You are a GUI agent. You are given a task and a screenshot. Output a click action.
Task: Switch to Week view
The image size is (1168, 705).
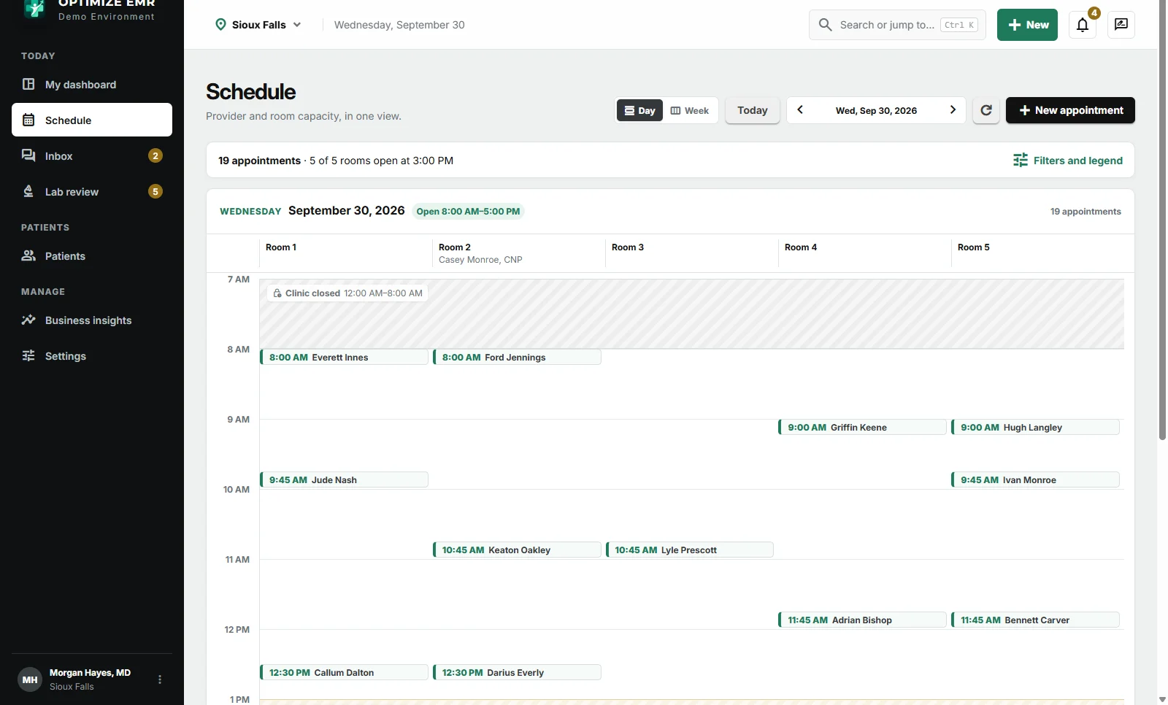[x=690, y=110]
